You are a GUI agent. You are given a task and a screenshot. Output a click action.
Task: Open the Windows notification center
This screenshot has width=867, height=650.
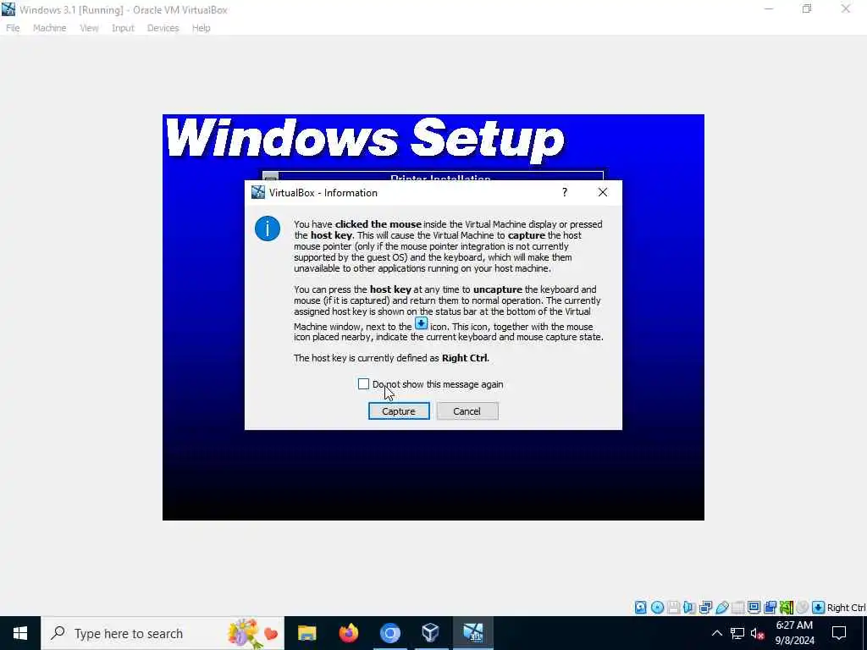[839, 633]
